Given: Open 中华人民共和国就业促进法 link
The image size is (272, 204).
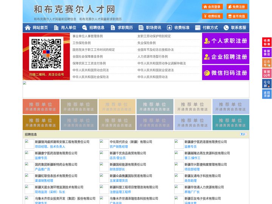Looking at the screenshot, I should coord(156,70).
